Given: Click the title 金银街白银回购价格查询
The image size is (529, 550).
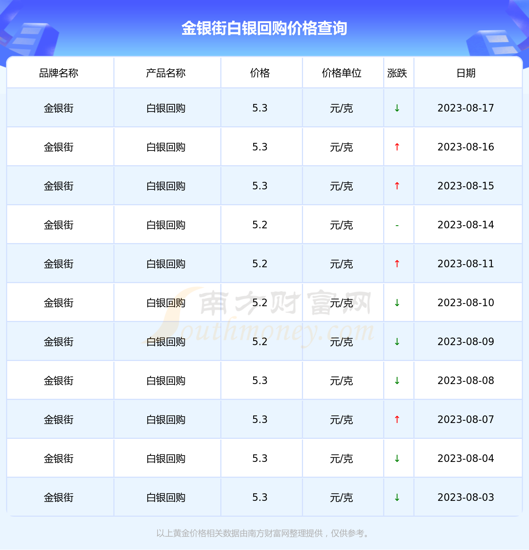Looking at the screenshot, I should coord(264,28).
